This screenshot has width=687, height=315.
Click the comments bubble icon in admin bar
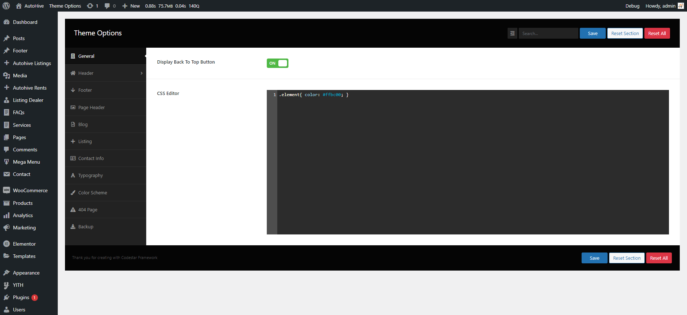click(x=107, y=6)
